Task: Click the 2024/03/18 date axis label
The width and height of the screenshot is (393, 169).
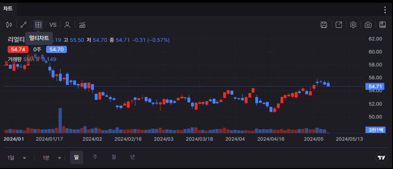Action: pyautogui.click(x=200, y=139)
